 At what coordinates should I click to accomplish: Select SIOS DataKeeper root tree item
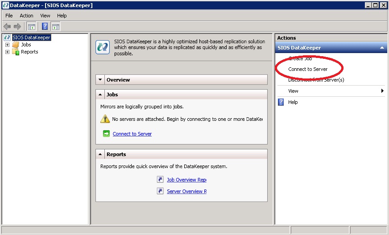pyautogui.click(x=32, y=37)
